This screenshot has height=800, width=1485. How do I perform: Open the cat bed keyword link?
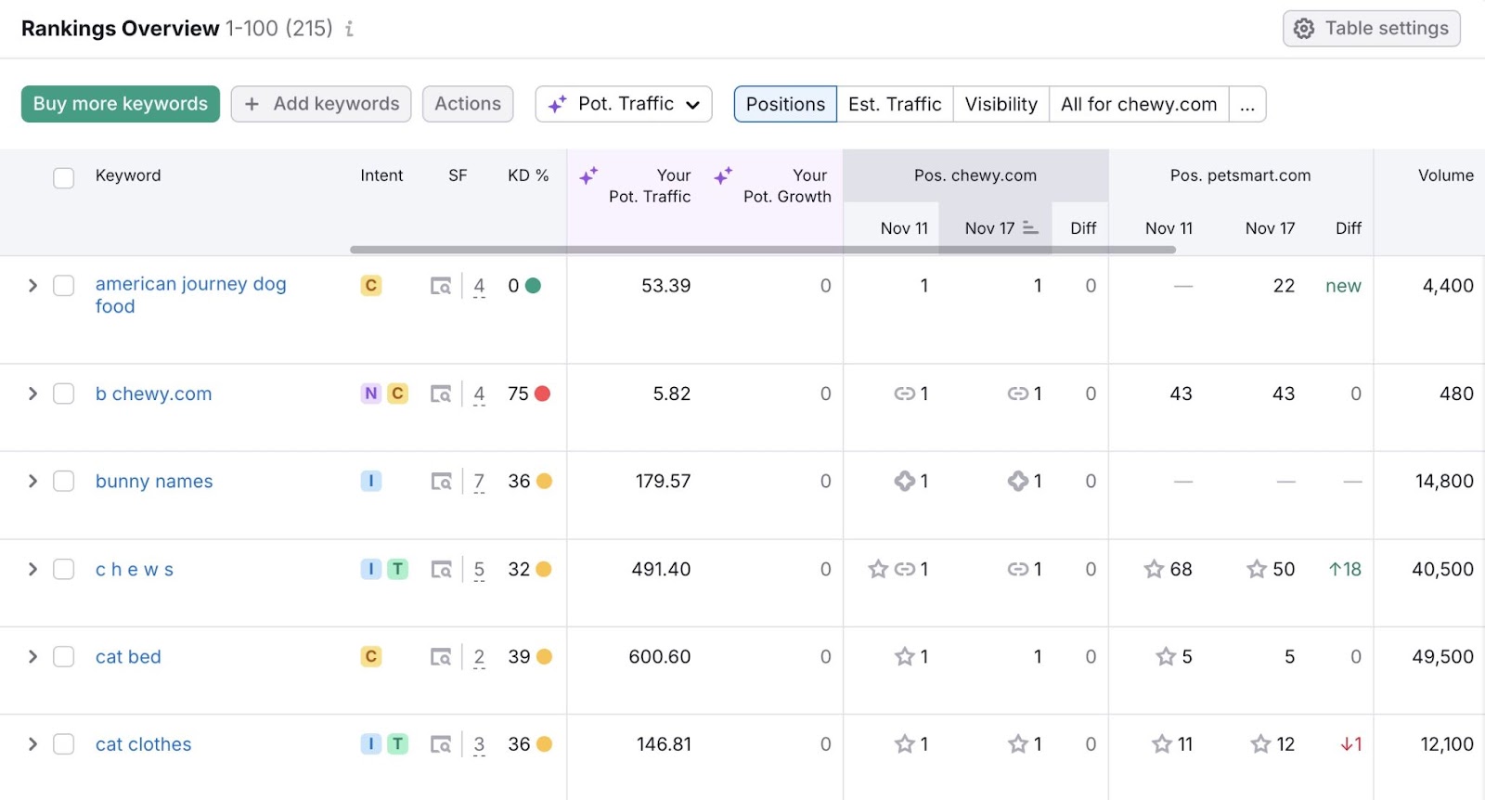[128, 657]
